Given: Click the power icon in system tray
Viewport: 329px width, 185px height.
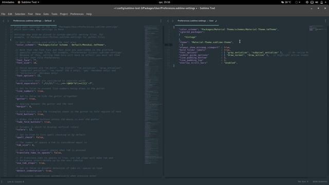Looking at the screenshot, I should point(321,2).
